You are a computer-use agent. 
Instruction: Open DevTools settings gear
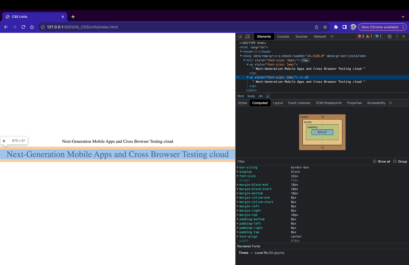point(389,36)
